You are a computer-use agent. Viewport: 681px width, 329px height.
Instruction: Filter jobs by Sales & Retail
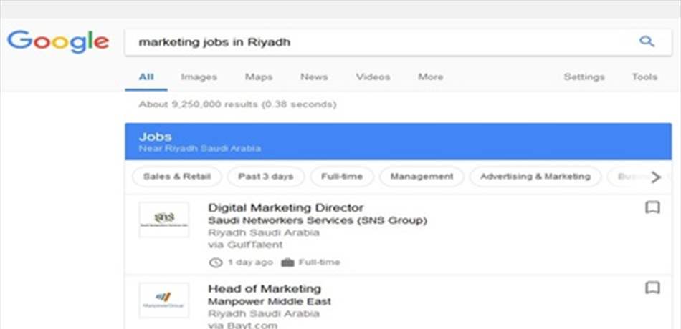tap(176, 177)
